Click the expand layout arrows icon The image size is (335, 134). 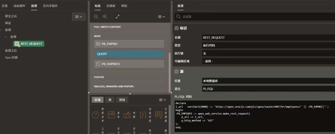pos(118,16)
